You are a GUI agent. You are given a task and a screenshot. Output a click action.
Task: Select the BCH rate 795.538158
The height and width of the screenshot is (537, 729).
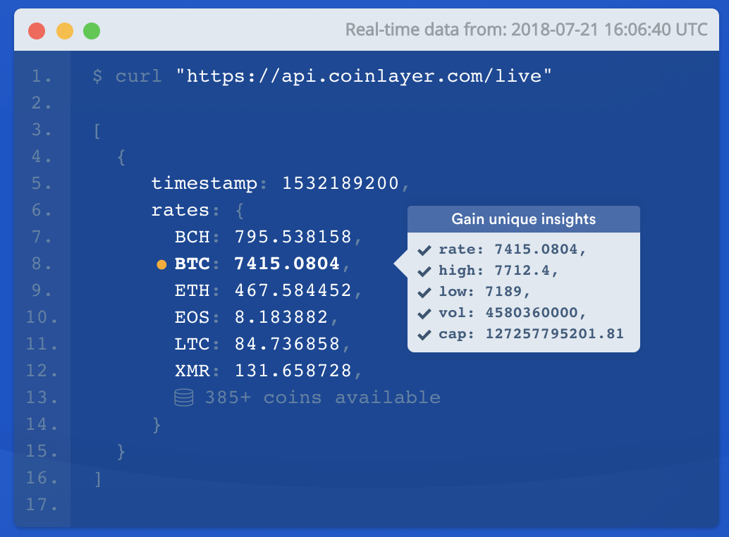click(293, 237)
